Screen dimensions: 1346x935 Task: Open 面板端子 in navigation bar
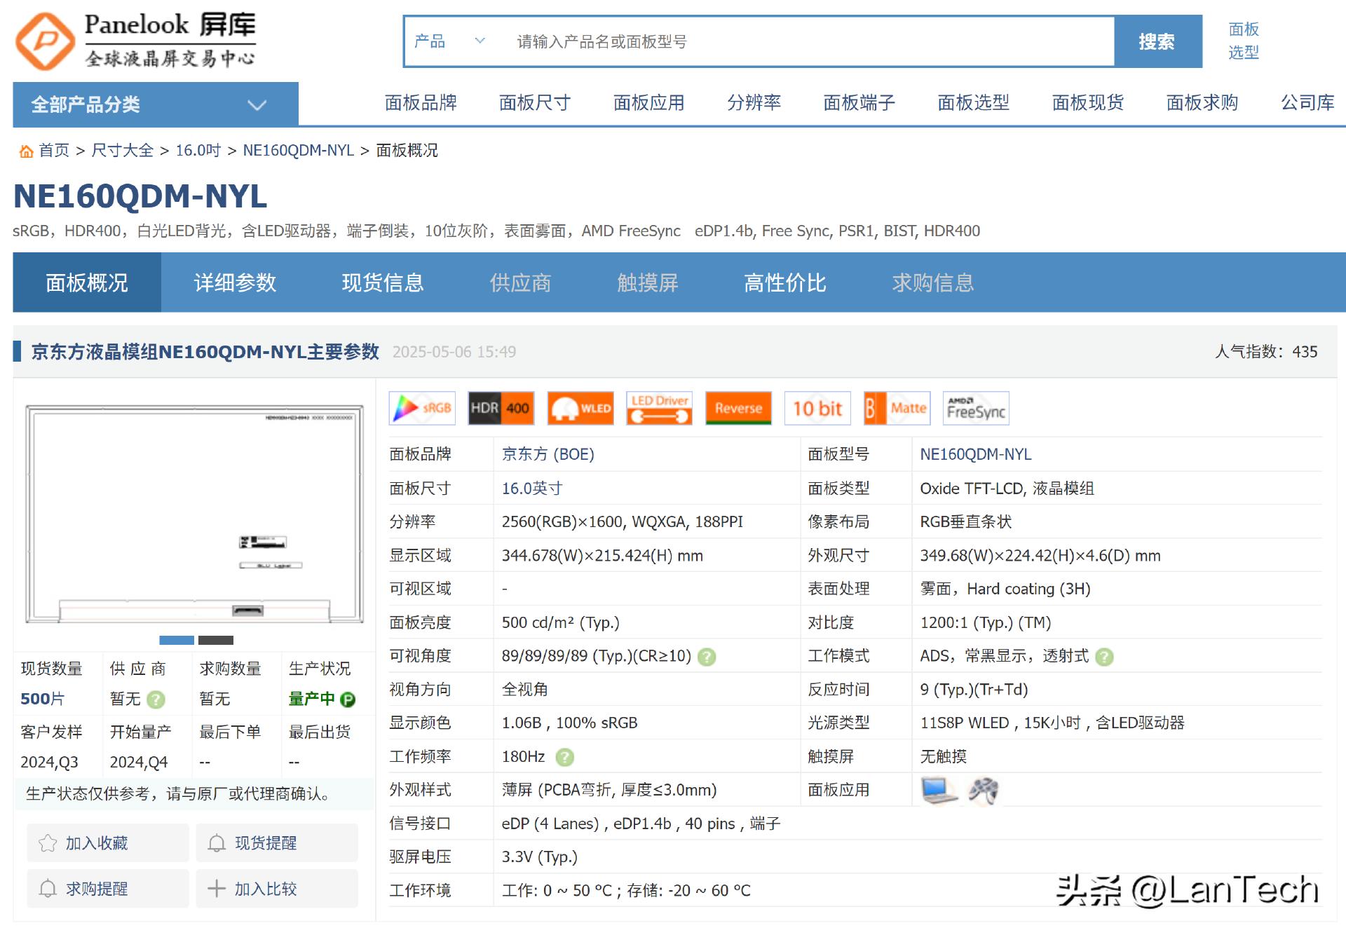pyautogui.click(x=859, y=103)
